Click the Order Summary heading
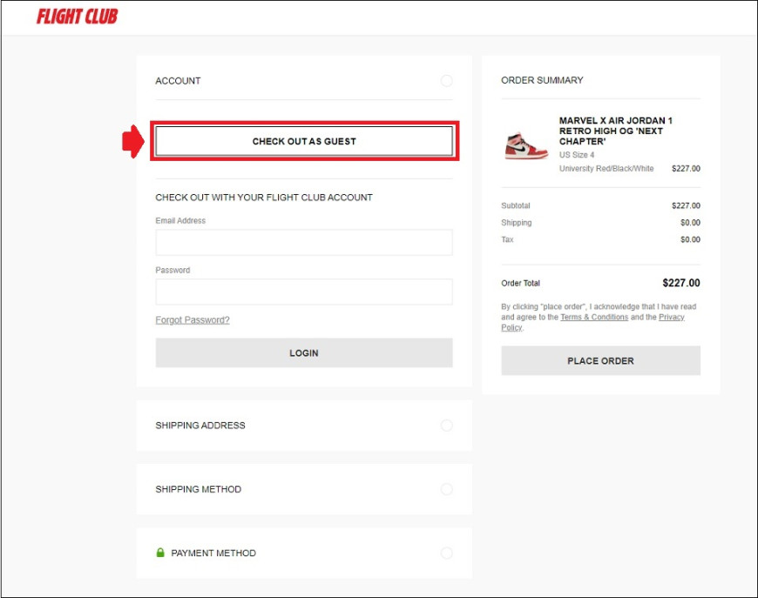Image resolution: width=758 pixels, height=598 pixels. click(542, 80)
